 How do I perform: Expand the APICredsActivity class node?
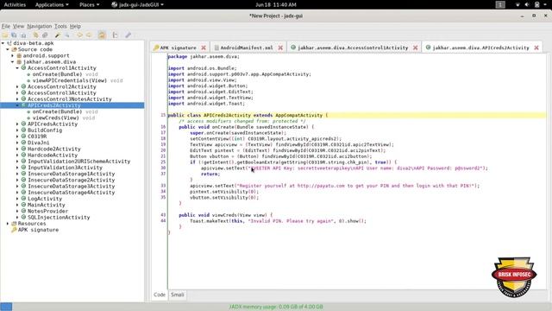tap(17, 124)
